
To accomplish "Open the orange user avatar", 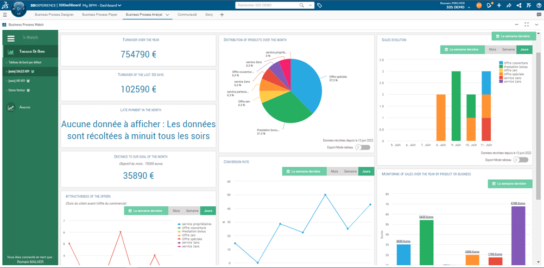I will click(x=479, y=5).
